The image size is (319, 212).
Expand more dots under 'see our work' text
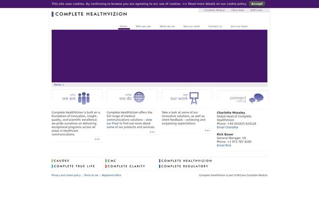pyautogui.click(x=207, y=131)
